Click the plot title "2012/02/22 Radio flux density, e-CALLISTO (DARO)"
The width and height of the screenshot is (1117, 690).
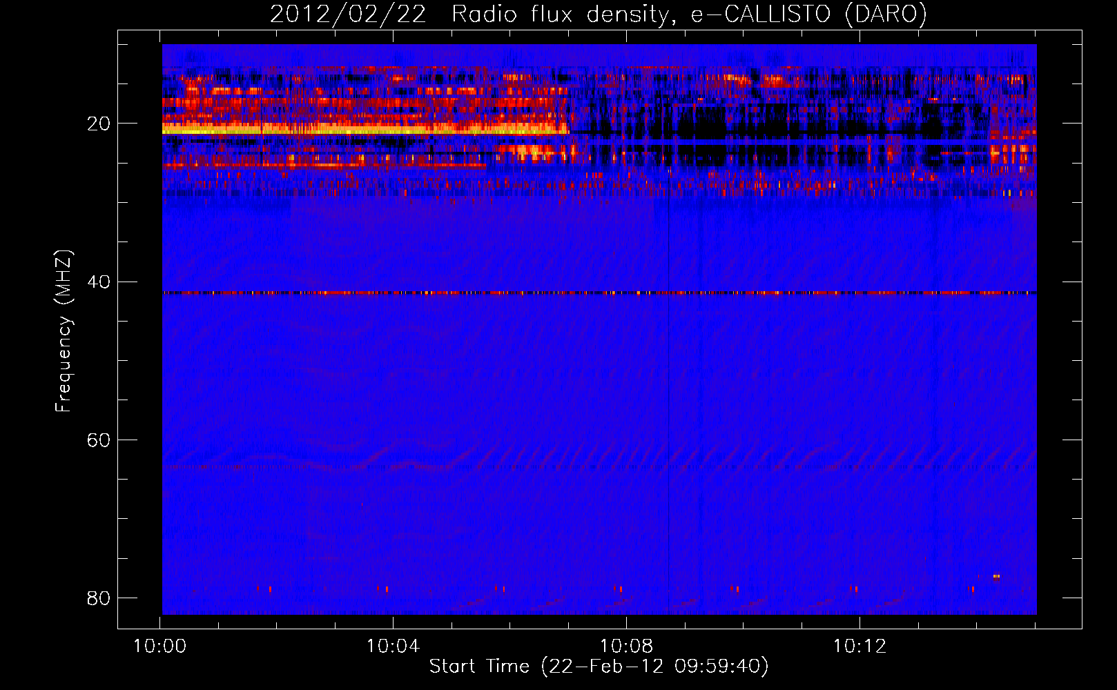pyautogui.click(x=599, y=14)
